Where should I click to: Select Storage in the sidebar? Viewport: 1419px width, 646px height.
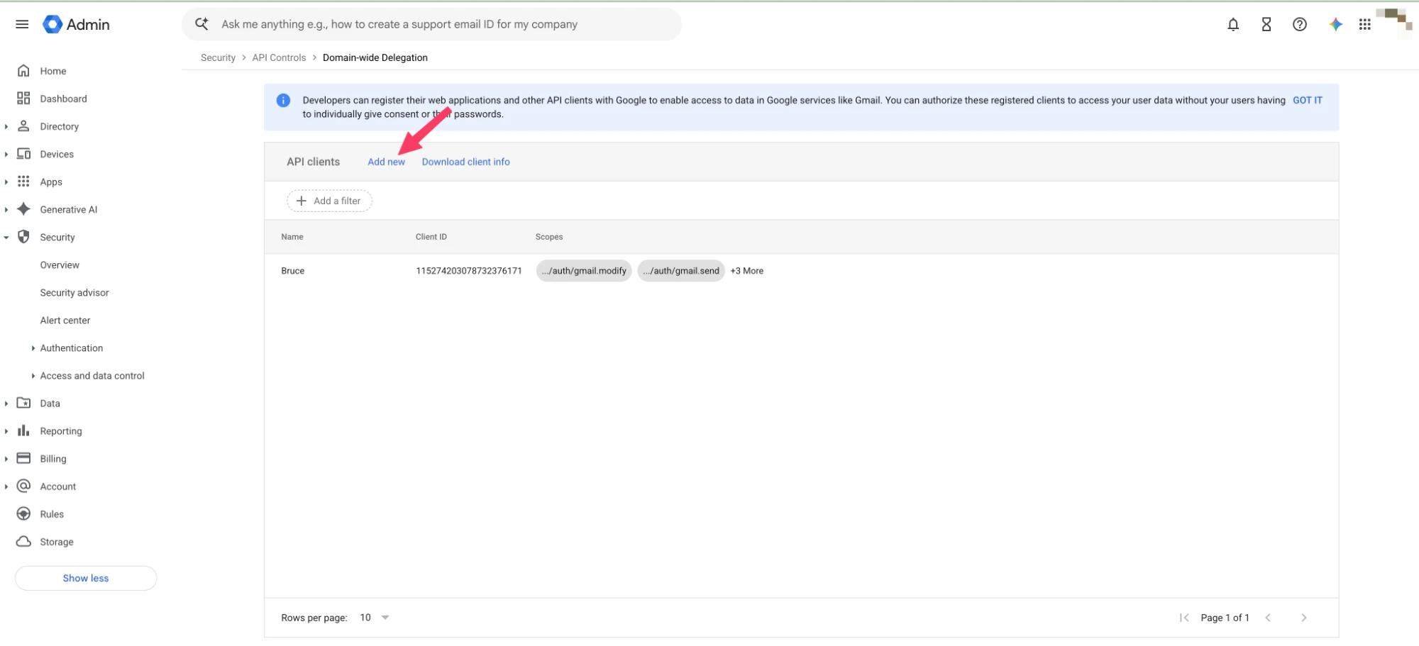[57, 542]
